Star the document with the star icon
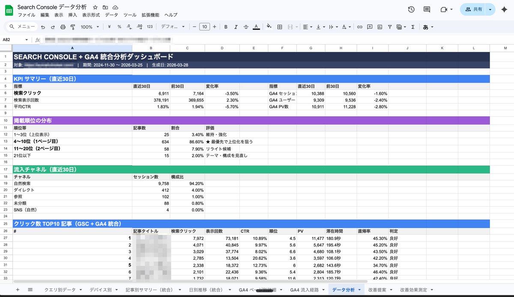 95,7
